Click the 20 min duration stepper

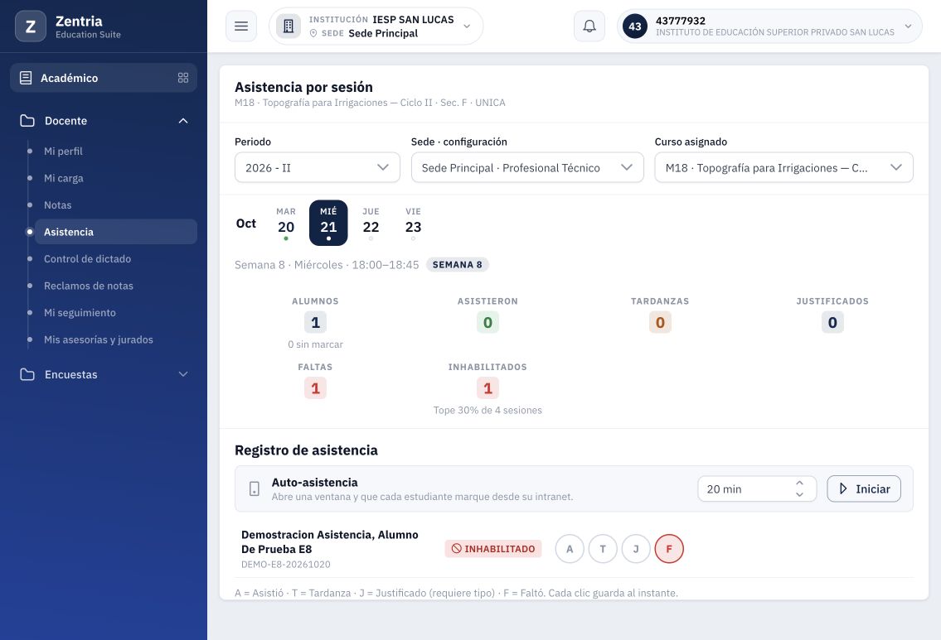(757, 489)
